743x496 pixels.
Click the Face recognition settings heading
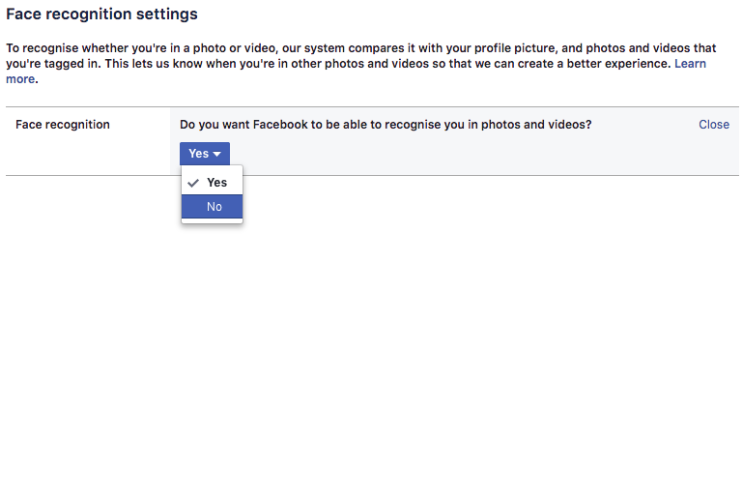coord(101,15)
